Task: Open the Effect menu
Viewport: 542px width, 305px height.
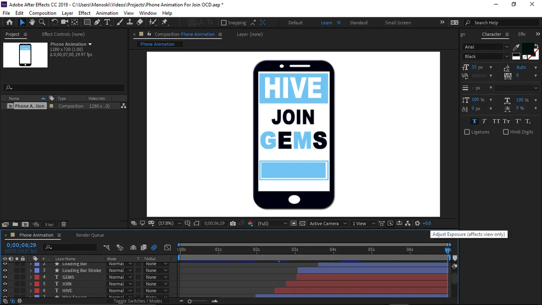Action: 85,13
